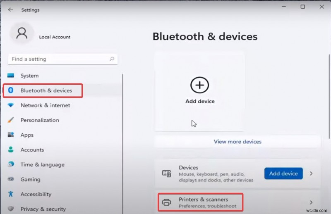This screenshot has width=331, height=214.
Task: Focus the Find a setting search box
Action: [x=58, y=59]
